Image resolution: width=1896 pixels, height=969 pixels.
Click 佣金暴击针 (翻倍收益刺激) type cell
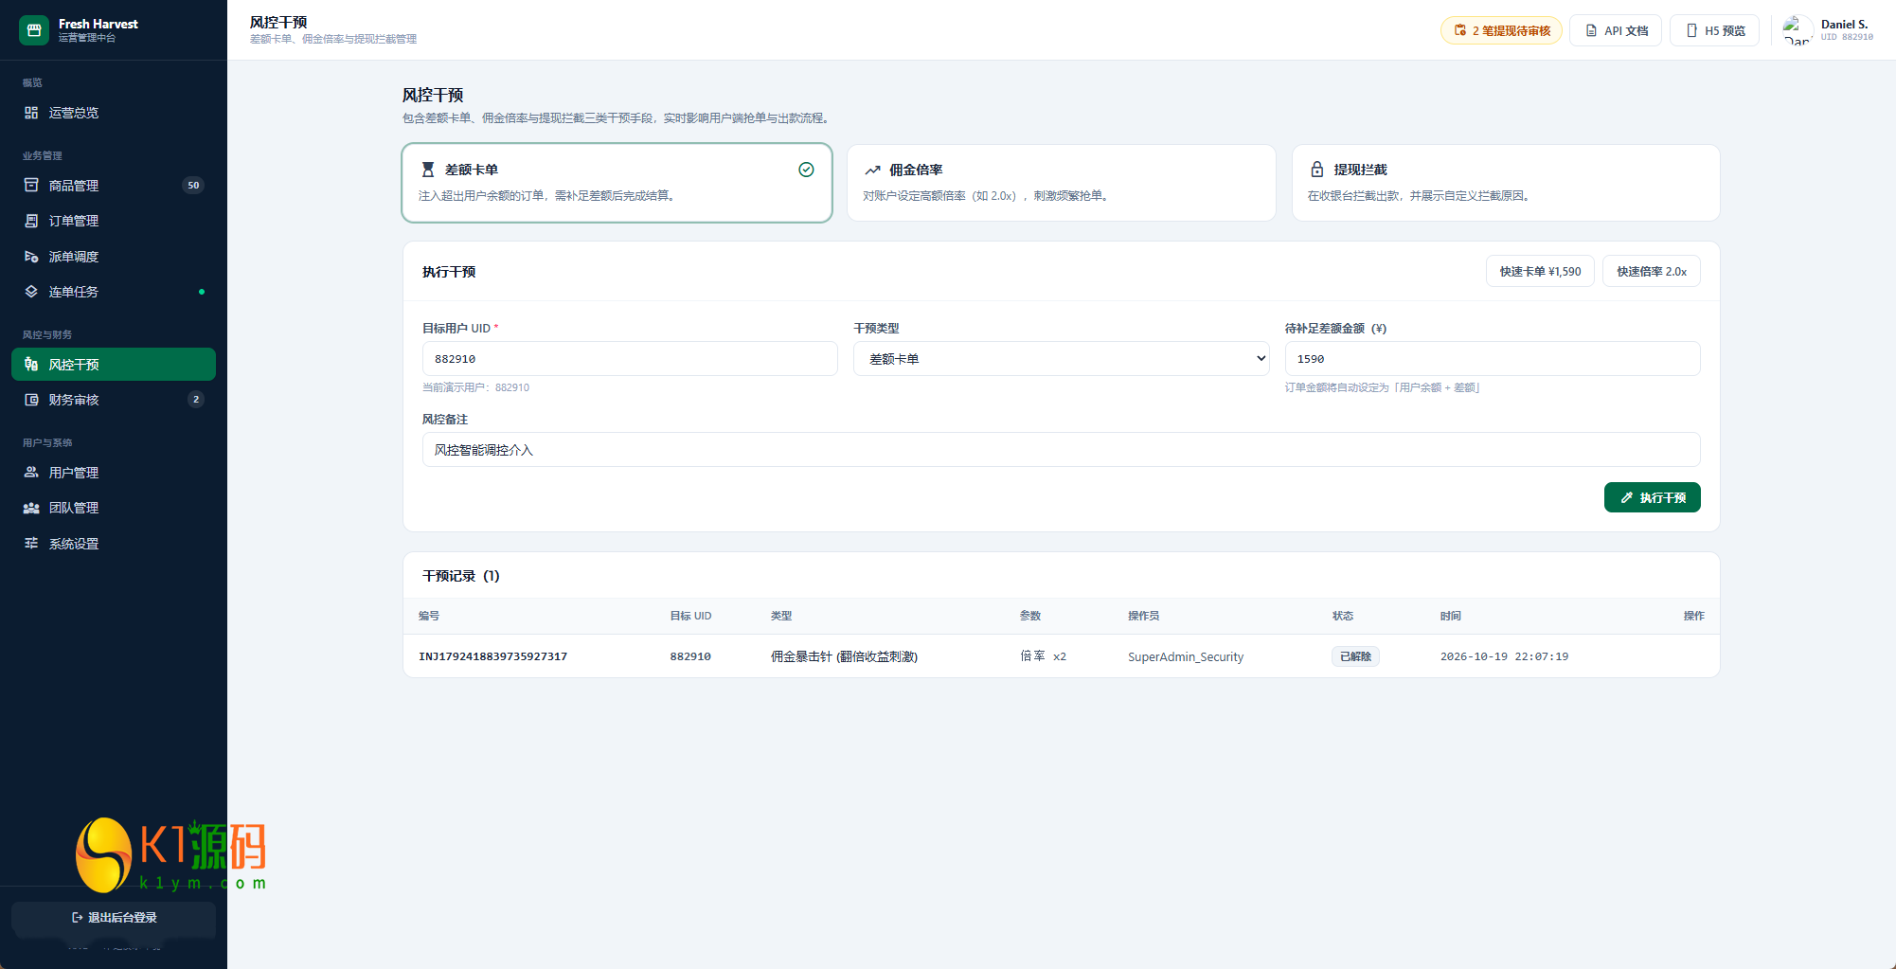pyautogui.click(x=844, y=656)
